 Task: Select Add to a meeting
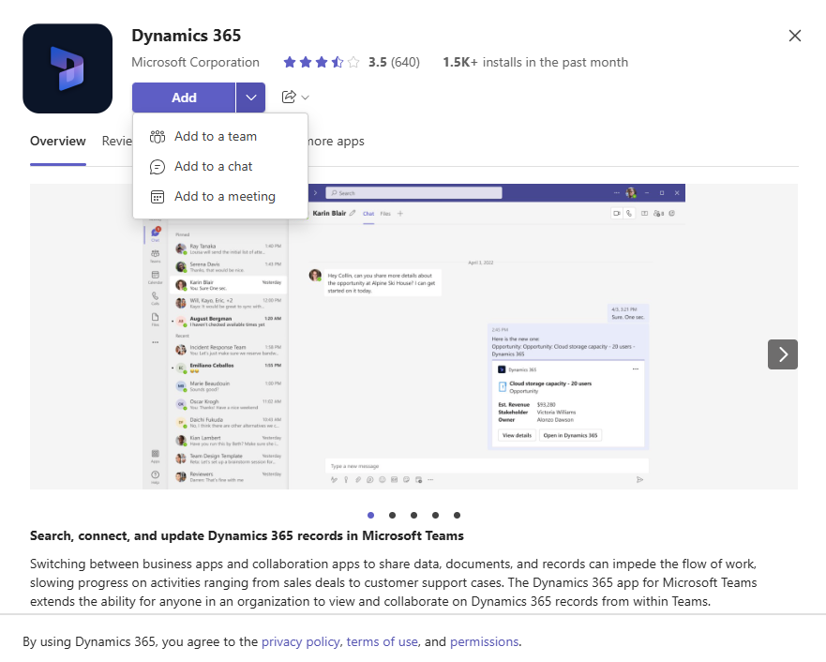pyautogui.click(x=225, y=196)
